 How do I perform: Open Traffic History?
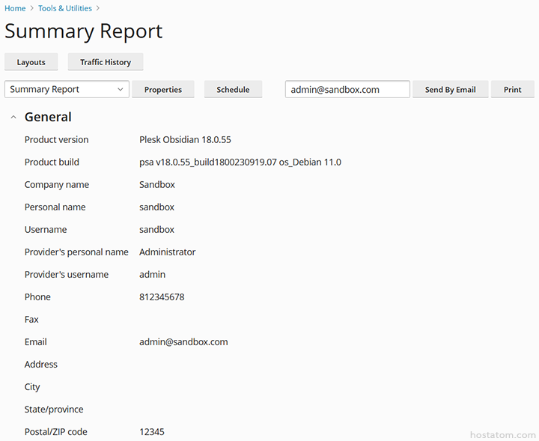pyautogui.click(x=106, y=62)
